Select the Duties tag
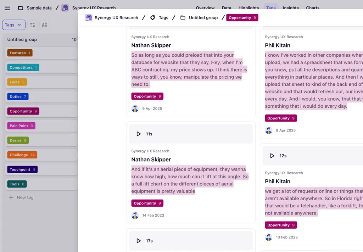The height and width of the screenshot is (252, 363). point(18,96)
